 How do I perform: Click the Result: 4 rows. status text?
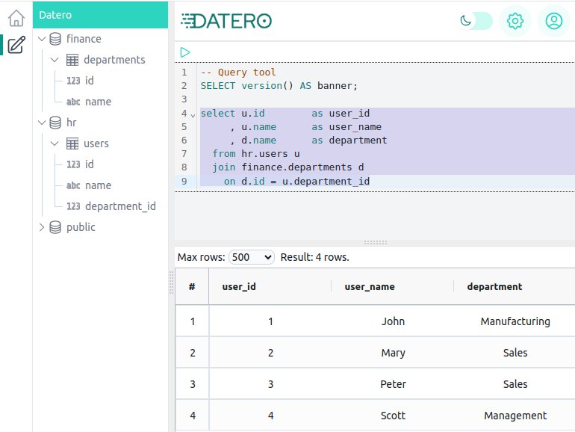(x=314, y=257)
